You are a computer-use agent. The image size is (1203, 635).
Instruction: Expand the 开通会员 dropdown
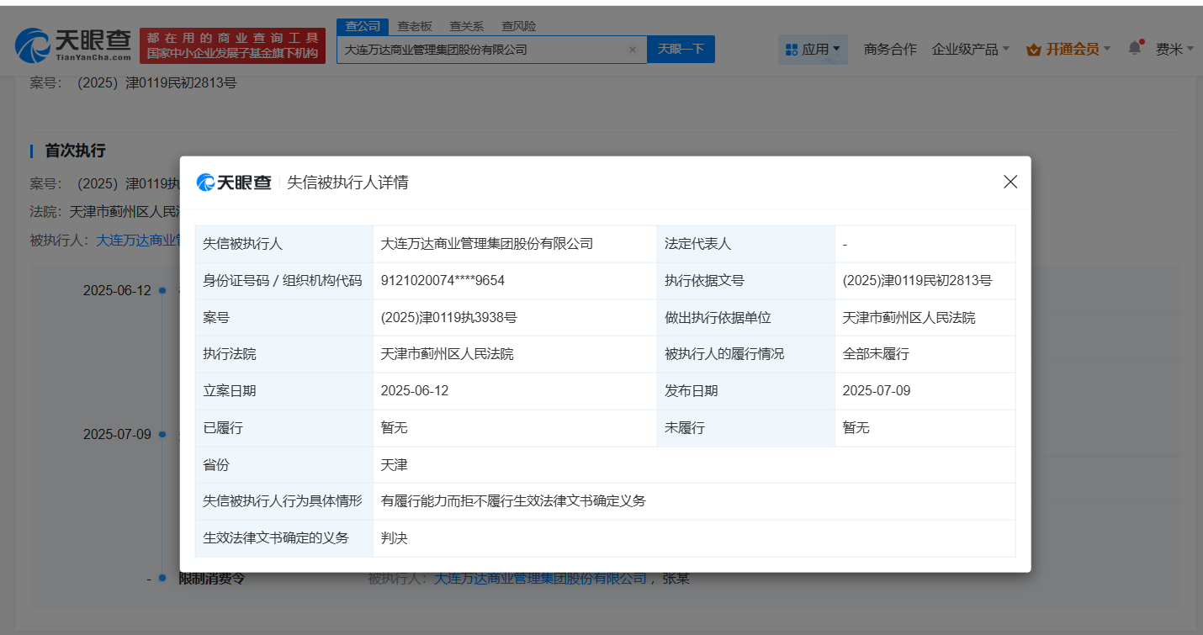click(x=1068, y=50)
